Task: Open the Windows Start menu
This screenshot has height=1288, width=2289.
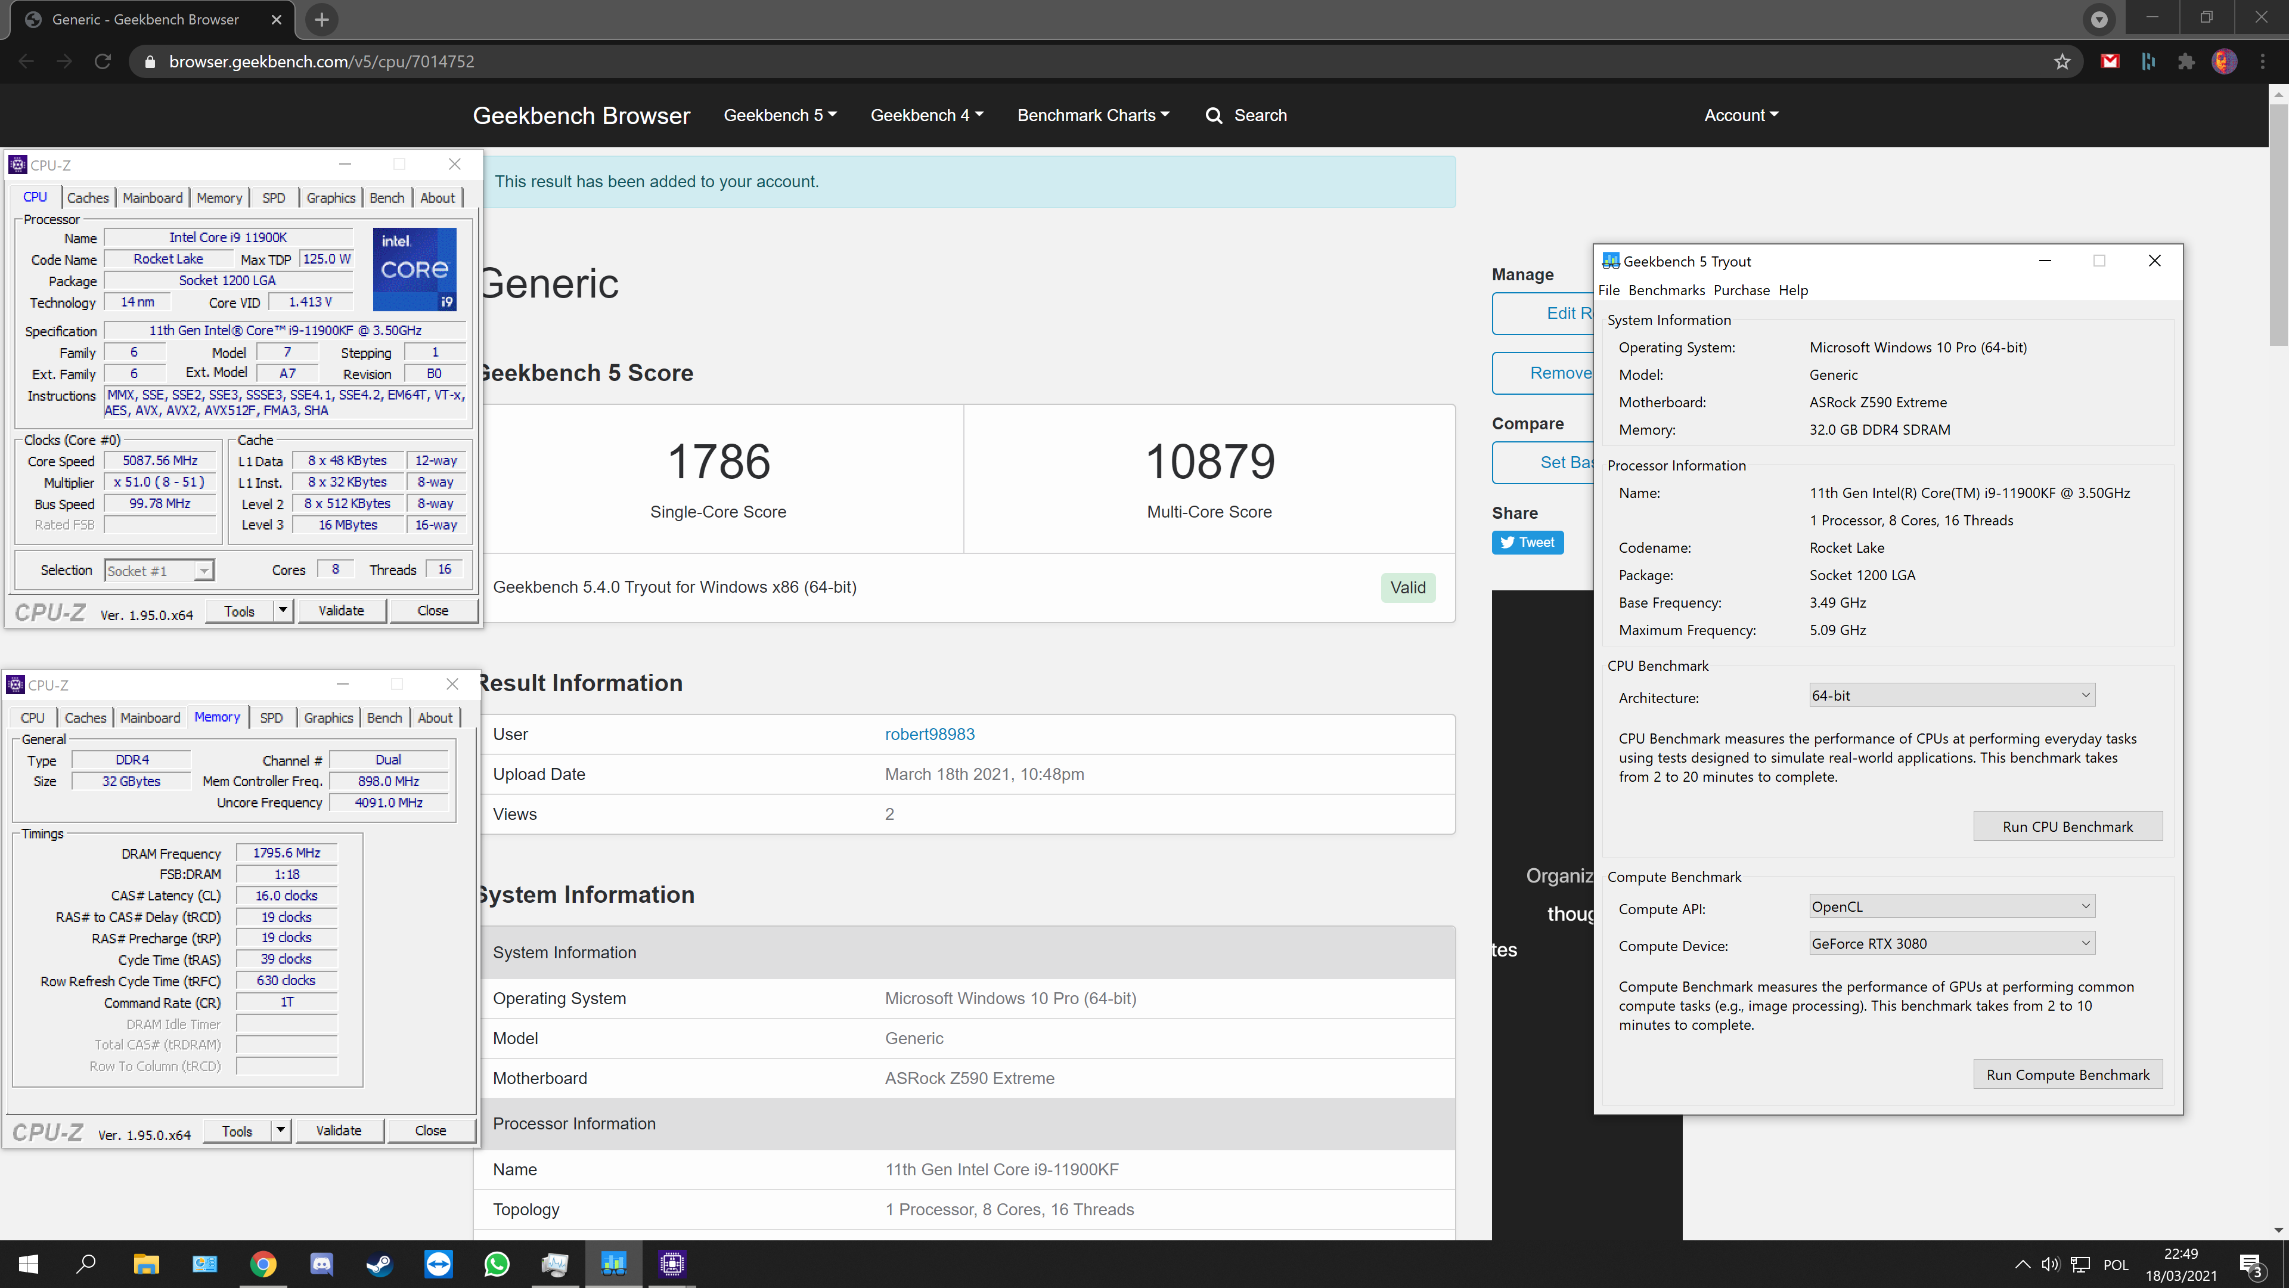Action: click(29, 1264)
